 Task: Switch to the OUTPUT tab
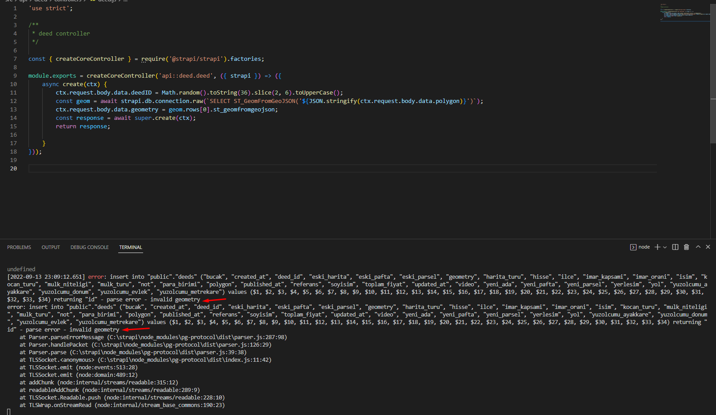click(51, 247)
